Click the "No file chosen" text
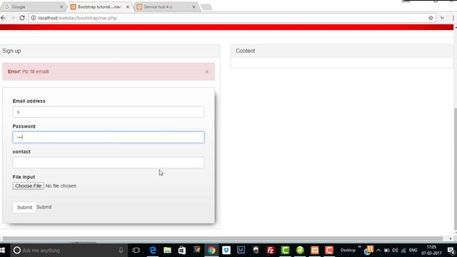 pos(61,186)
